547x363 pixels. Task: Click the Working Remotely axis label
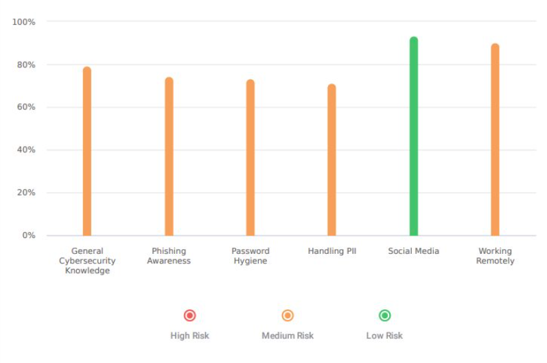coord(495,256)
